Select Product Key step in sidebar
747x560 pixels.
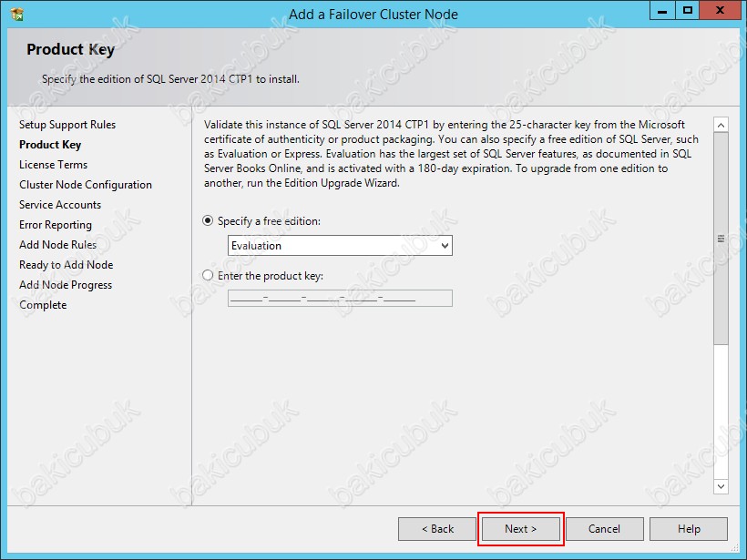point(50,144)
